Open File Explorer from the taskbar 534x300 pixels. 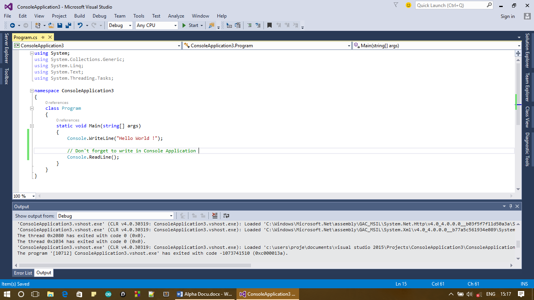click(50, 294)
